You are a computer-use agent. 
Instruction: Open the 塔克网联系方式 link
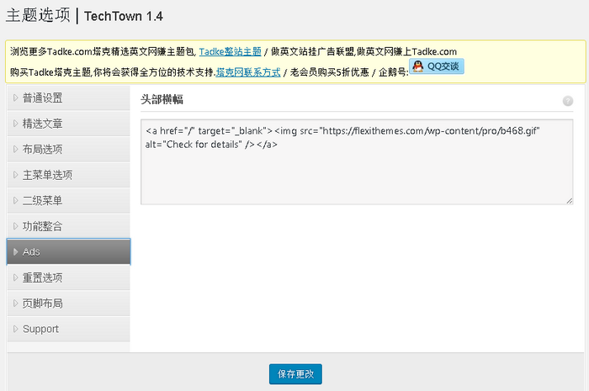248,72
